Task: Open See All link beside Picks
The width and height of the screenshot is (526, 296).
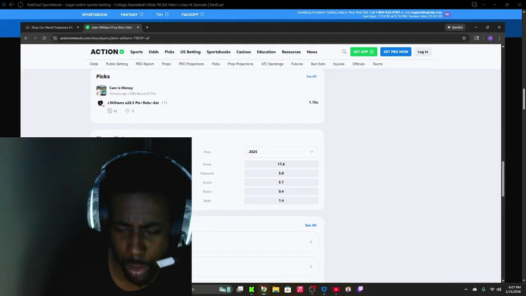Action: point(311,76)
